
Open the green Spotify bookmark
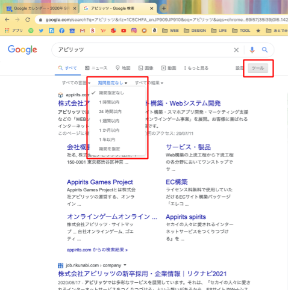[x=31, y=31]
